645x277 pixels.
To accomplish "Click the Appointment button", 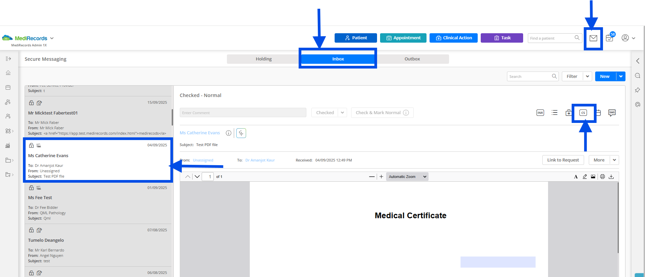I will tap(403, 38).
